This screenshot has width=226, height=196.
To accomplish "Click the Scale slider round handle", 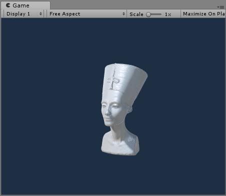I will click(x=148, y=14).
